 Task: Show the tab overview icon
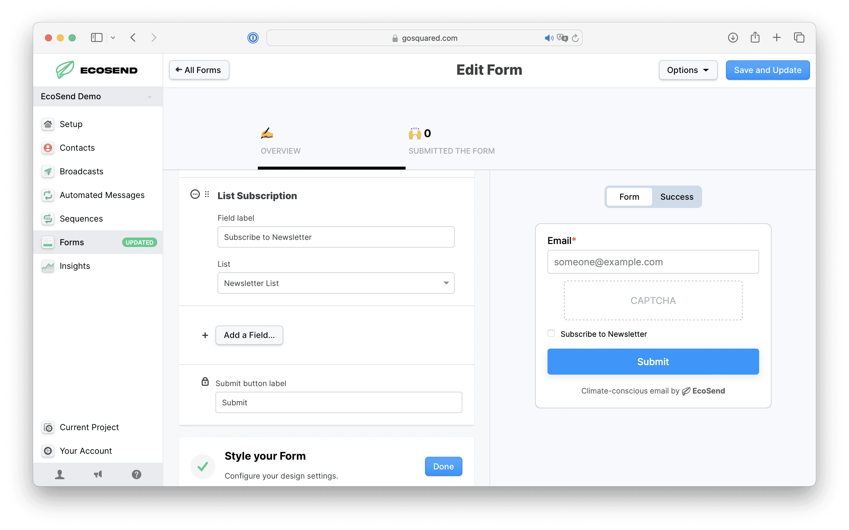coord(799,38)
